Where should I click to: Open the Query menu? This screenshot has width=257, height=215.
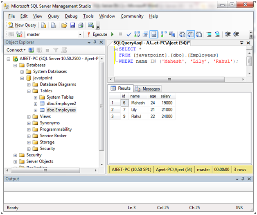pyautogui.click(x=54, y=16)
